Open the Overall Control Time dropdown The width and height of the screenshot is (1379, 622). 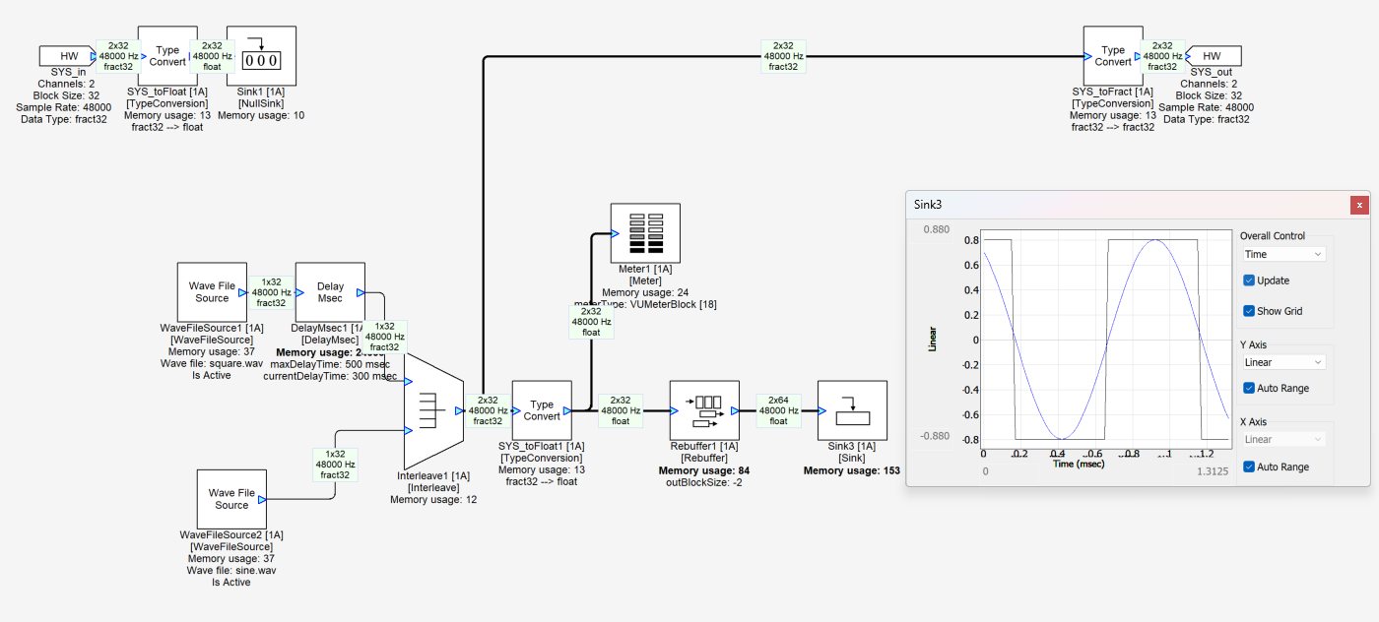point(1282,254)
